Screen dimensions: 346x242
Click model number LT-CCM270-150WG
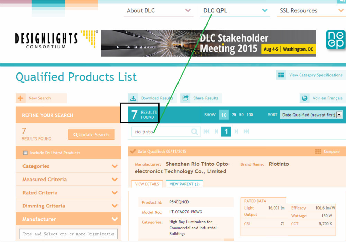185,212
